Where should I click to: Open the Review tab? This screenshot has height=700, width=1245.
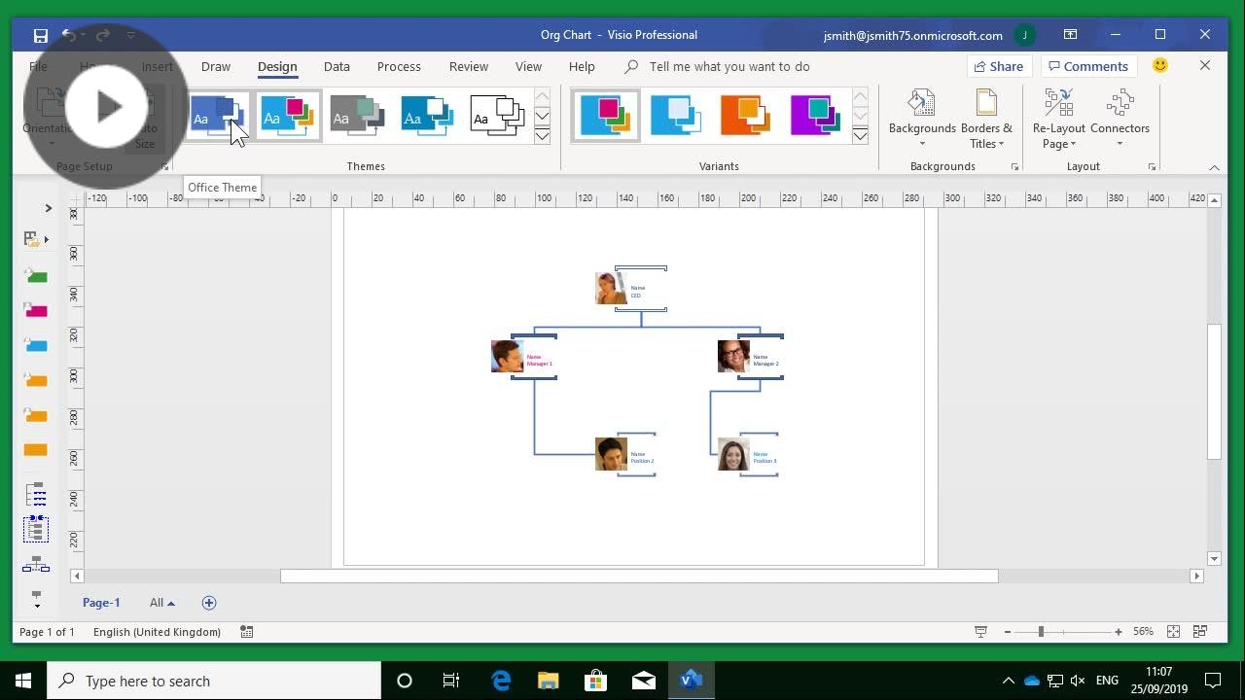click(x=469, y=67)
